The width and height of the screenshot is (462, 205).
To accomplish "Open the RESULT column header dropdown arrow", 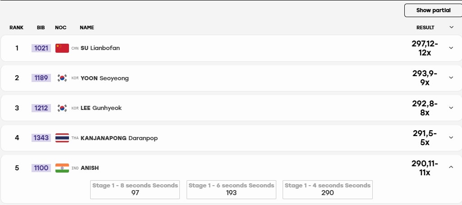I will 451,27.
